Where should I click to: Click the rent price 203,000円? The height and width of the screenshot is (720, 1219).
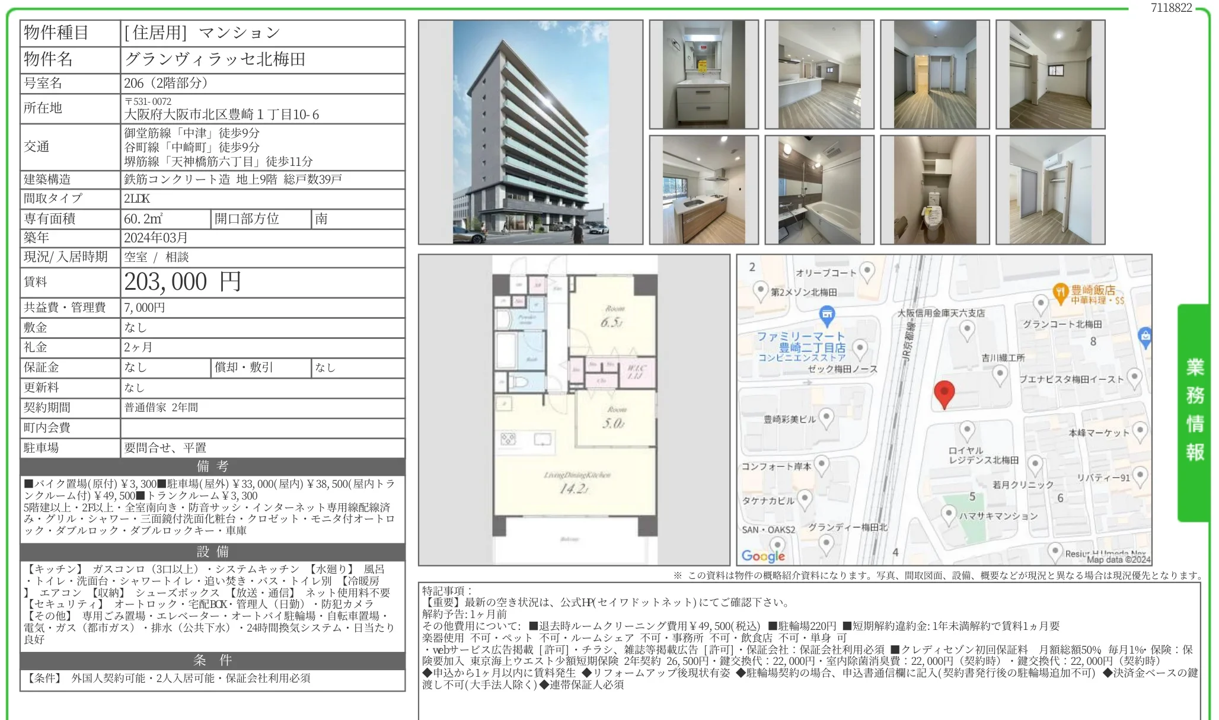(x=183, y=282)
